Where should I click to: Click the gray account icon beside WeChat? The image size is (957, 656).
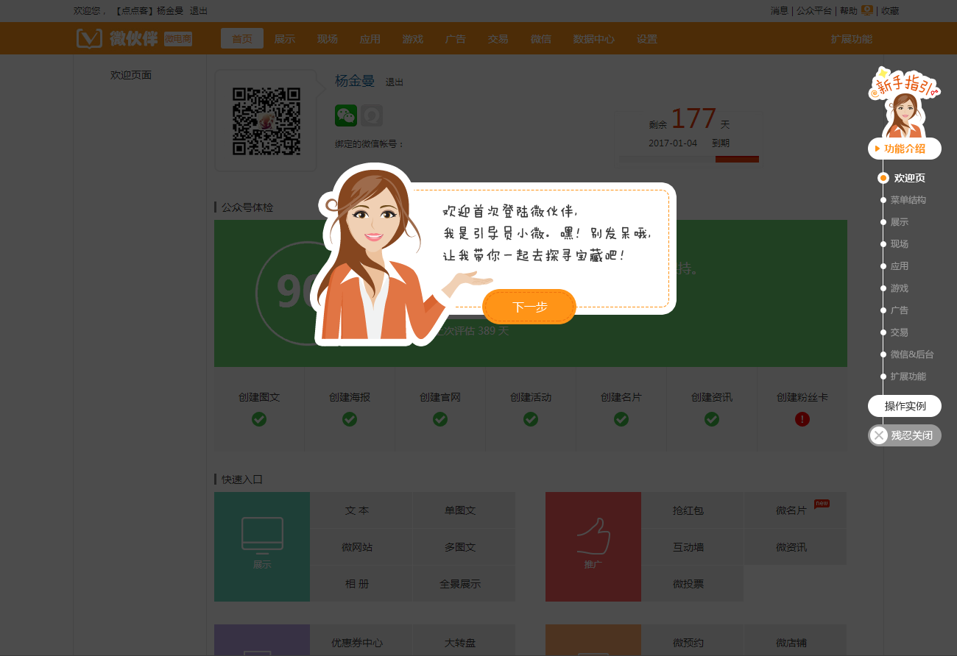click(372, 115)
